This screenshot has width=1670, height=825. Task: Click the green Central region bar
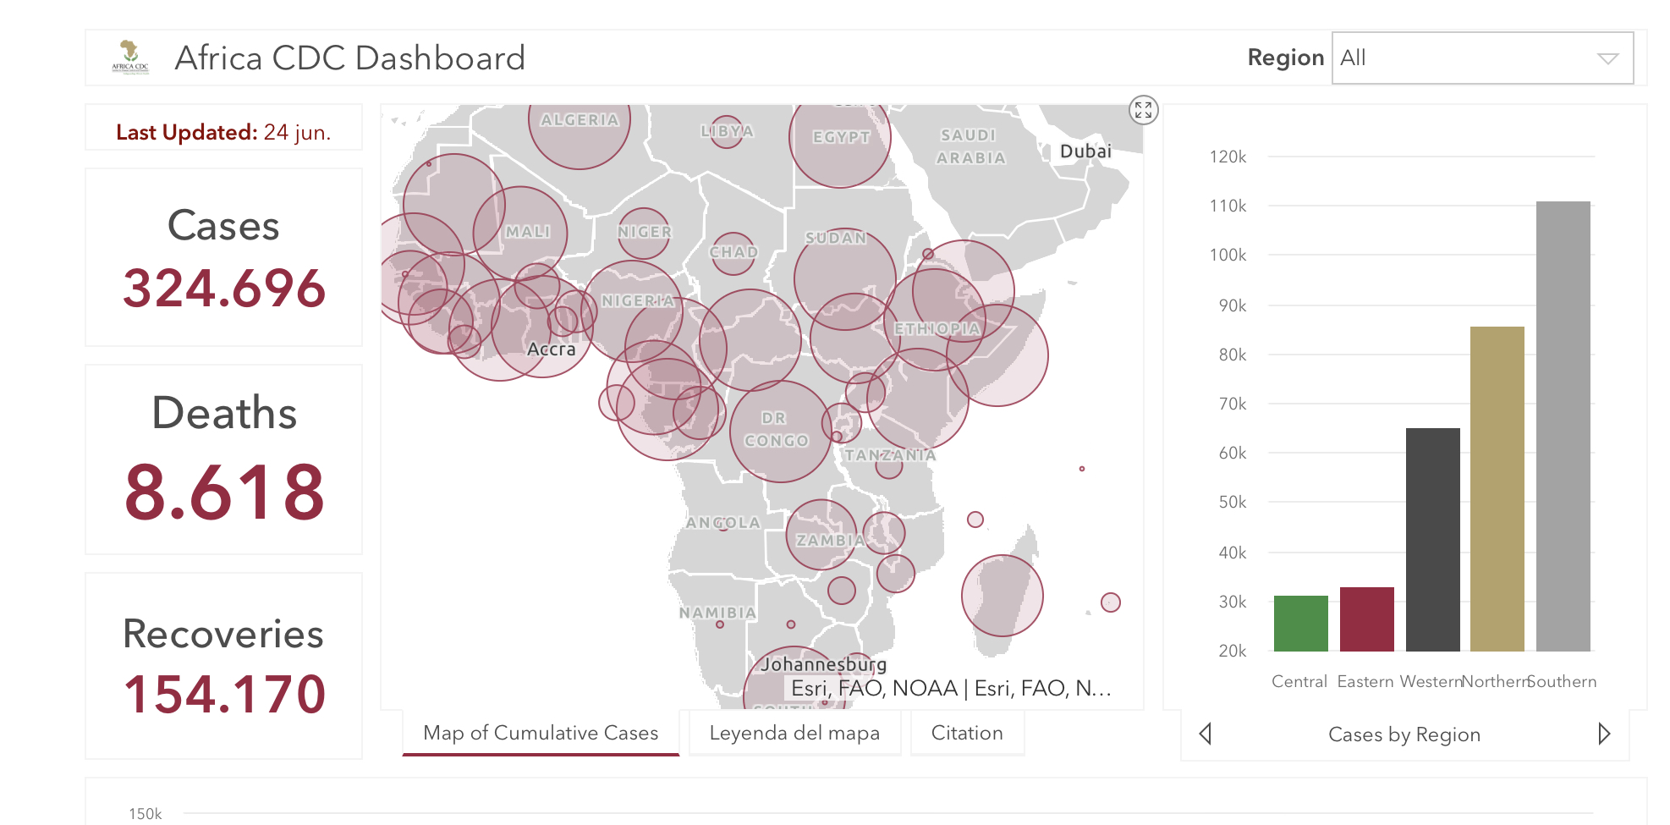(1300, 624)
